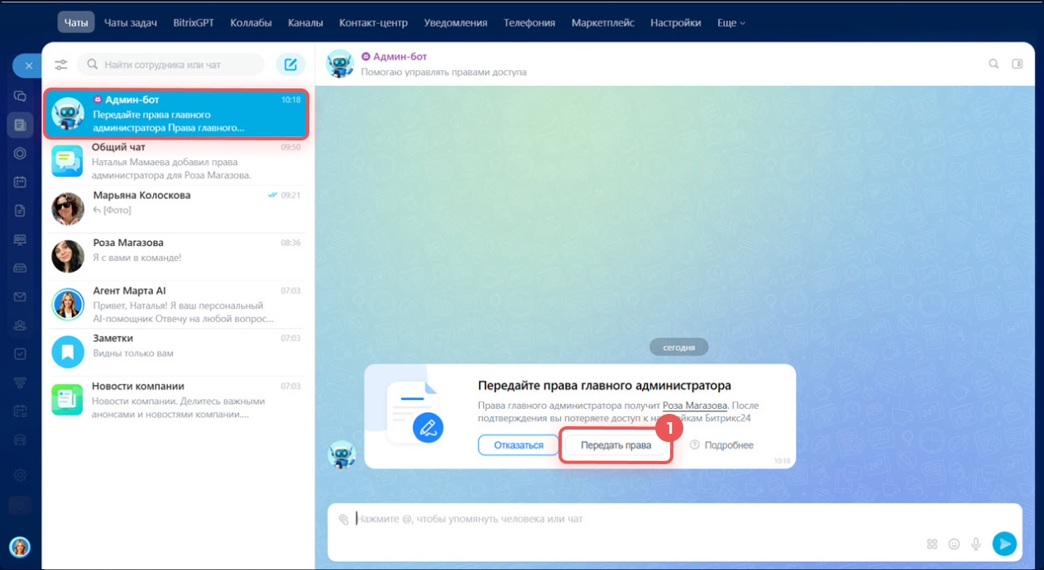Close the left panel with X button
Image resolution: width=1044 pixels, height=570 pixels.
[x=28, y=65]
